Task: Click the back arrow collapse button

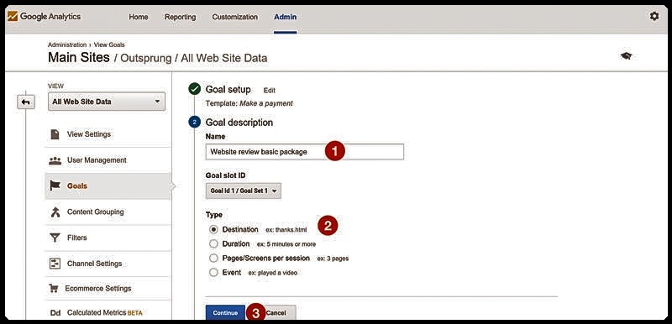Action: [26, 102]
